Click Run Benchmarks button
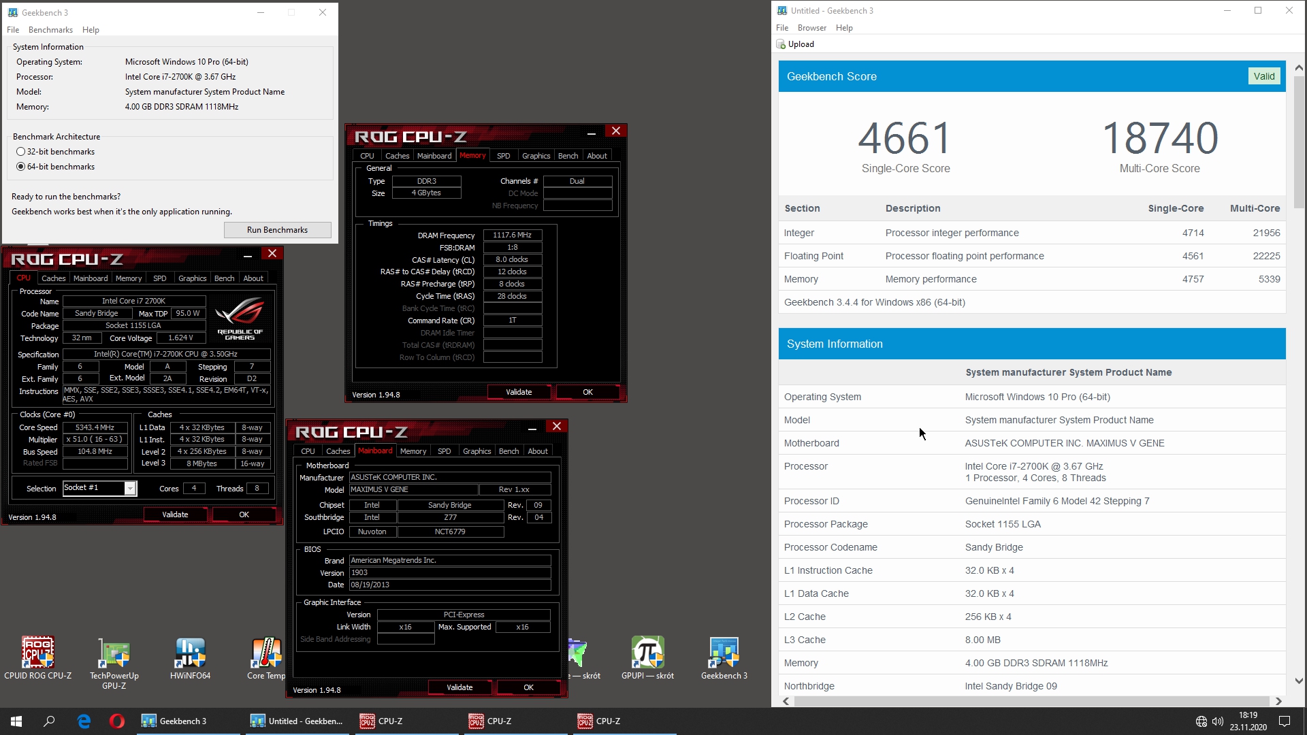 pyautogui.click(x=277, y=230)
